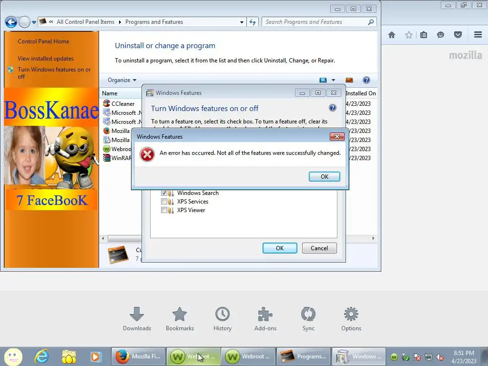Viewport: 488px width, 366px height.
Task: Click the search magnifier icon
Action: point(371,22)
